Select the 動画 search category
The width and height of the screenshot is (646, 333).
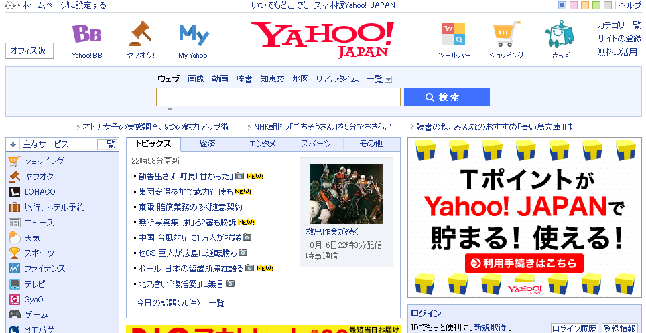220,79
